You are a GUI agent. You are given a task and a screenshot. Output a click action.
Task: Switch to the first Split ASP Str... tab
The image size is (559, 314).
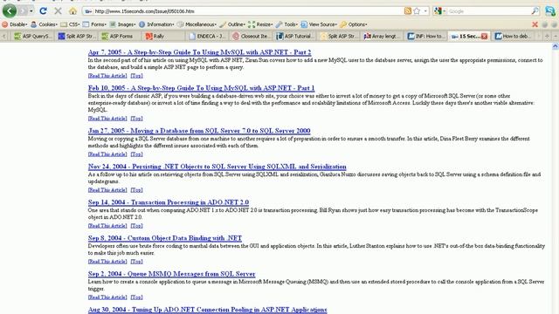[77, 36]
